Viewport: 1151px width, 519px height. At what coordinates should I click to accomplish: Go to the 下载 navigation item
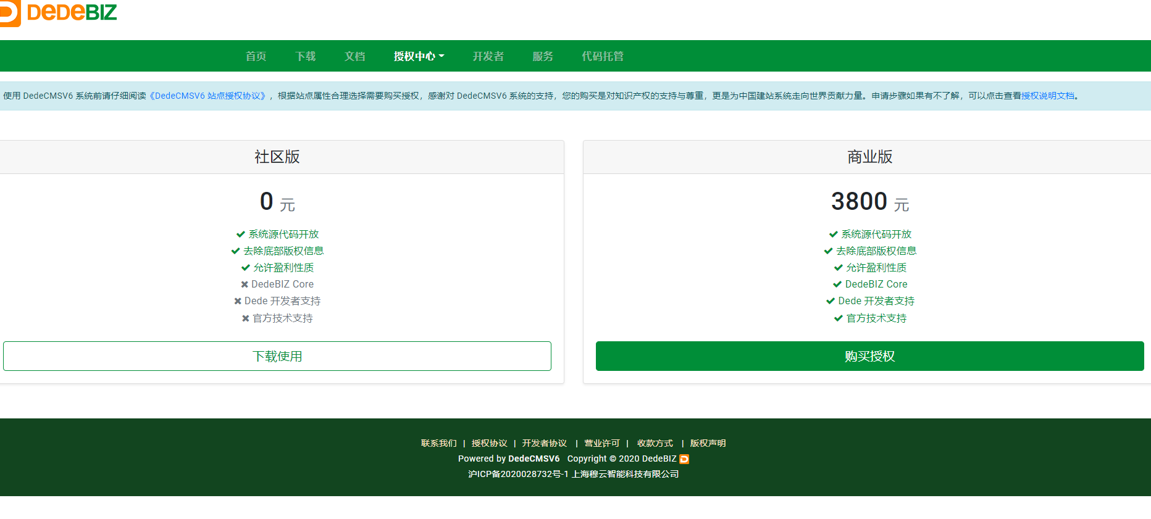click(305, 56)
